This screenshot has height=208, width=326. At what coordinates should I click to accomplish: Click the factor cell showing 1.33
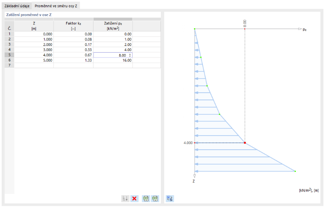coord(73,60)
